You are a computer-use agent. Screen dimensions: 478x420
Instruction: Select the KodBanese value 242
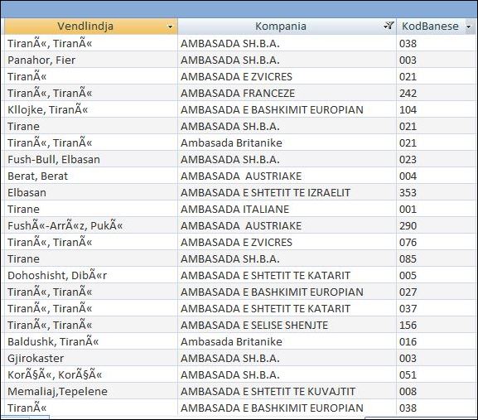pos(435,94)
